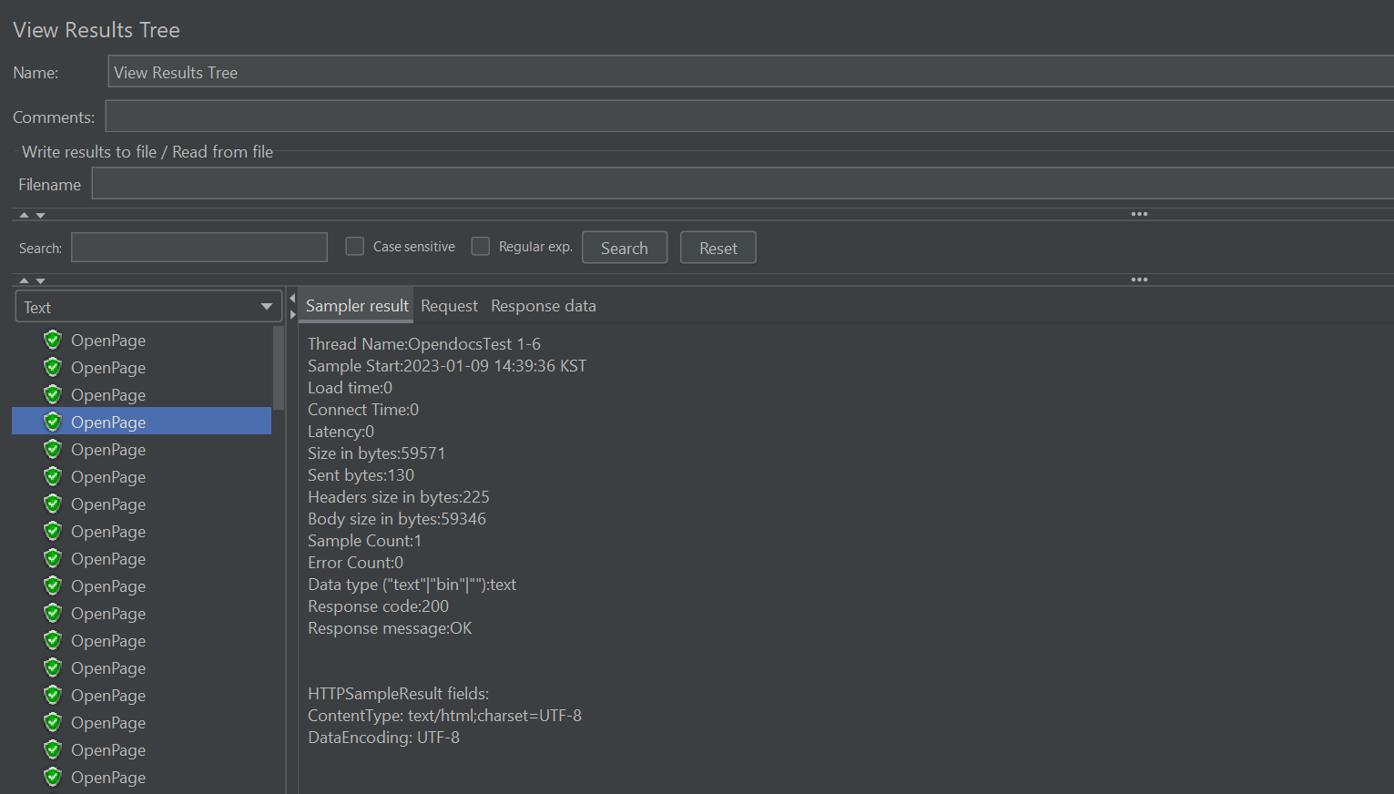Click the three-dot divider handle below the Search row
Viewport: 1394px width, 794px height.
tap(1139, 280)
